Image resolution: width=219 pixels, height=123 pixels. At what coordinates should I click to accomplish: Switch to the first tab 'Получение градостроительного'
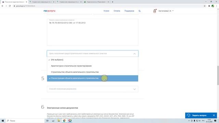tap(14, 2)
